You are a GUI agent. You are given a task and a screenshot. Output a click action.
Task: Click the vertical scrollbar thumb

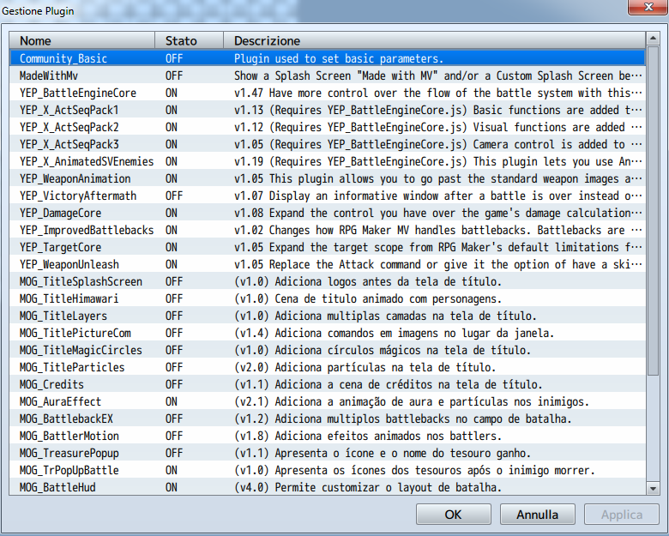pyautogui.click(x=653, y=211)
